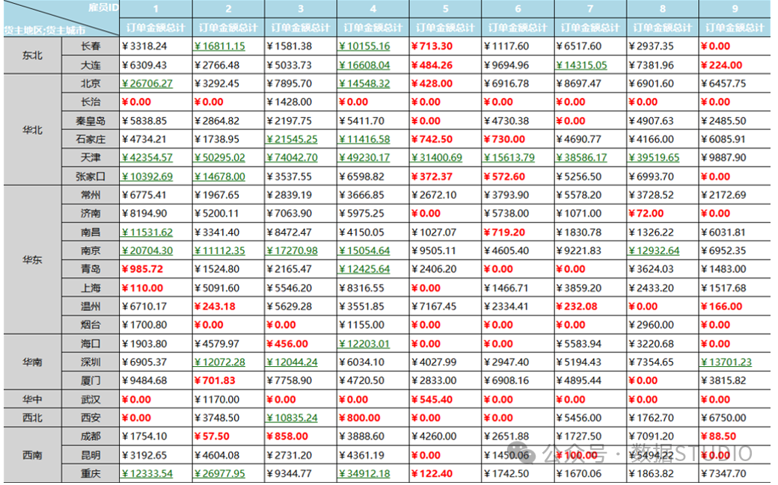This screenshot has width=778, height=485.
Task: Click the 华南 region label
Action: 32,362
